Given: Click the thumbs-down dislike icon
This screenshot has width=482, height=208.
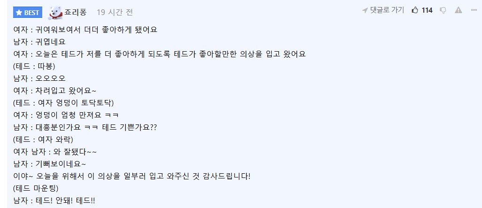Looking at the screenshot, I should click(443, 10).
